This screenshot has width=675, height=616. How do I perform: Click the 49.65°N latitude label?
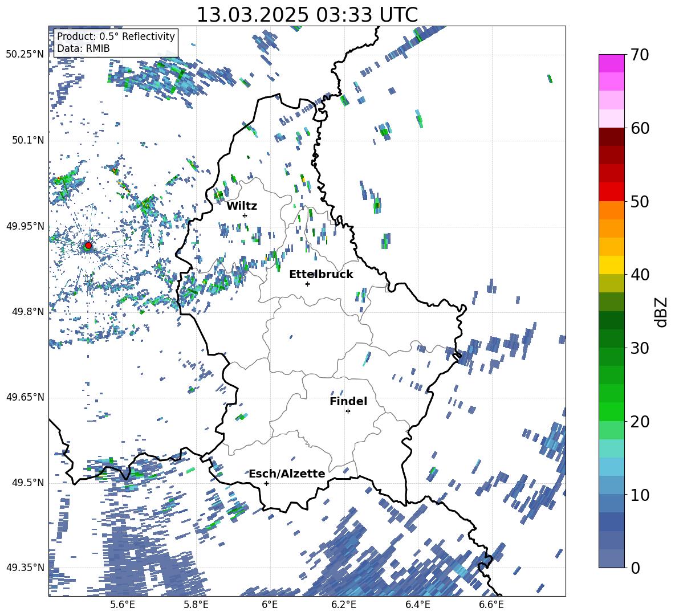point(25,397)
